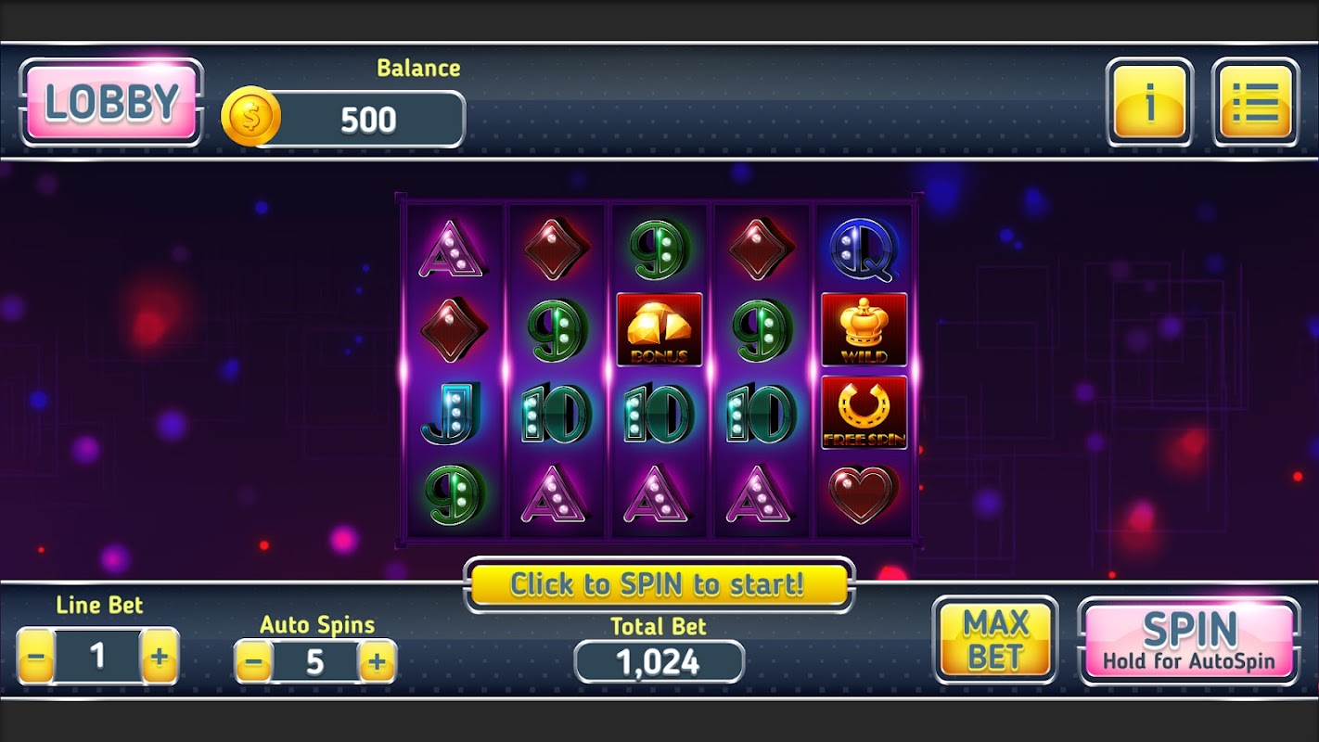Click the 'Click to SPIN to start!' banner
Screen dimensions: 1319x742
pos(659,584)
